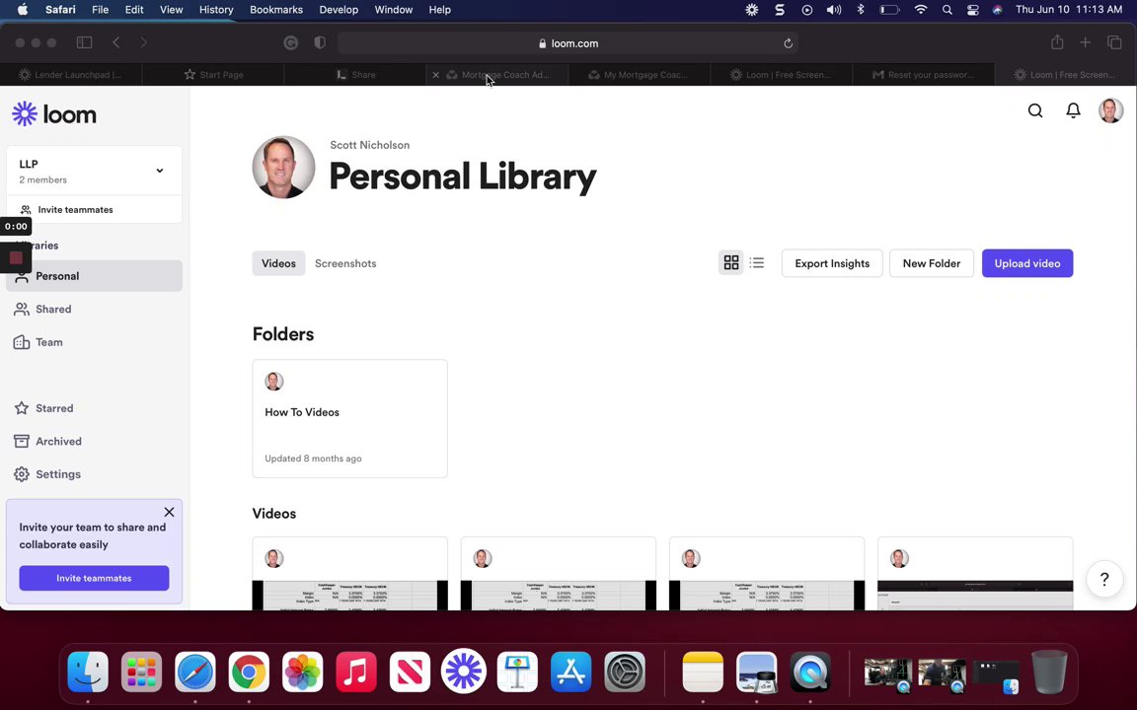Click the privacy shield icon
This screenshot has height=710, width=1137.
320,42
